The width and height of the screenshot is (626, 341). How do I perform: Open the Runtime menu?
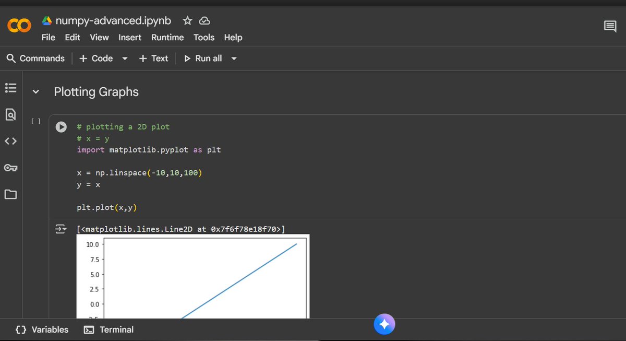167,37
